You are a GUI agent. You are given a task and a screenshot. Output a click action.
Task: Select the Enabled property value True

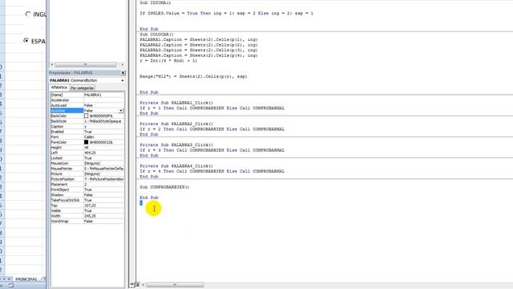(104, 132)
